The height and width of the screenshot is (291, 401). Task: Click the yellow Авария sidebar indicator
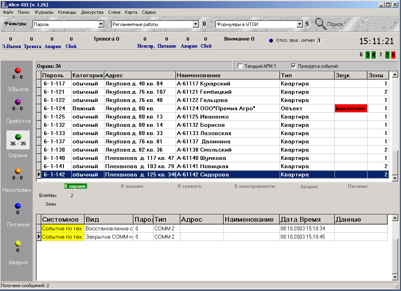18,243
